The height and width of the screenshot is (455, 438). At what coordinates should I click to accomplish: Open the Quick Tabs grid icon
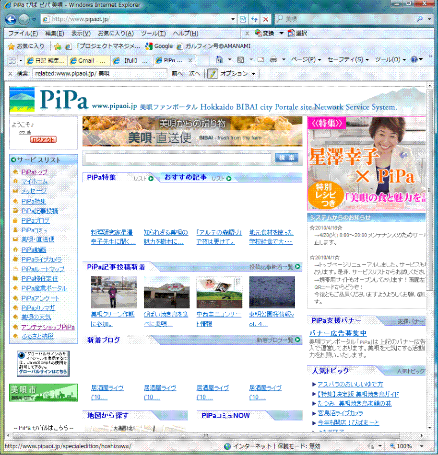[x=12, y=60]
